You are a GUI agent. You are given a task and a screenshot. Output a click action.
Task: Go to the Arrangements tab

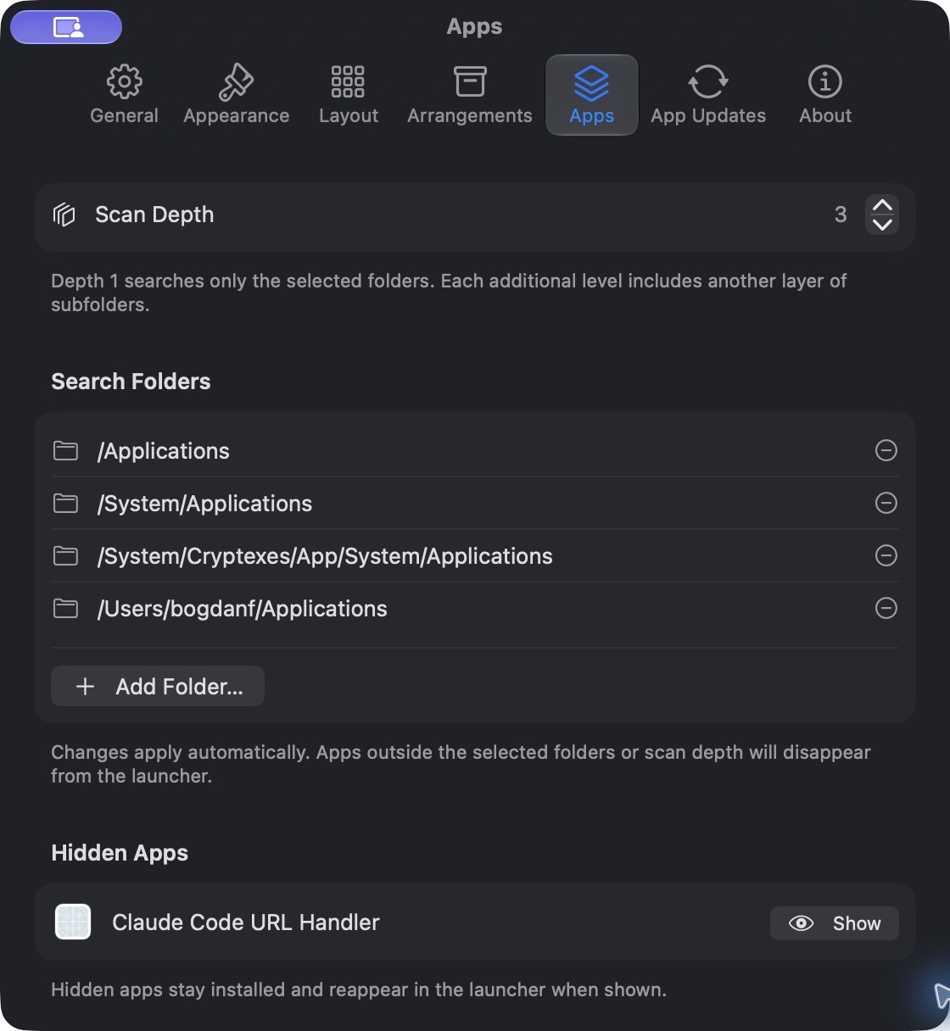point(469,95)
